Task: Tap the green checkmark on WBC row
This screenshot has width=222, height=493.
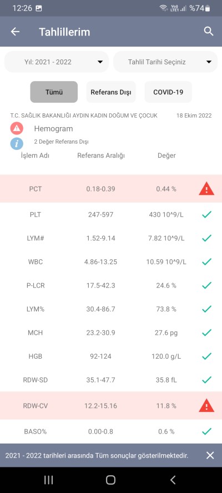Action: tap(206, 262)
